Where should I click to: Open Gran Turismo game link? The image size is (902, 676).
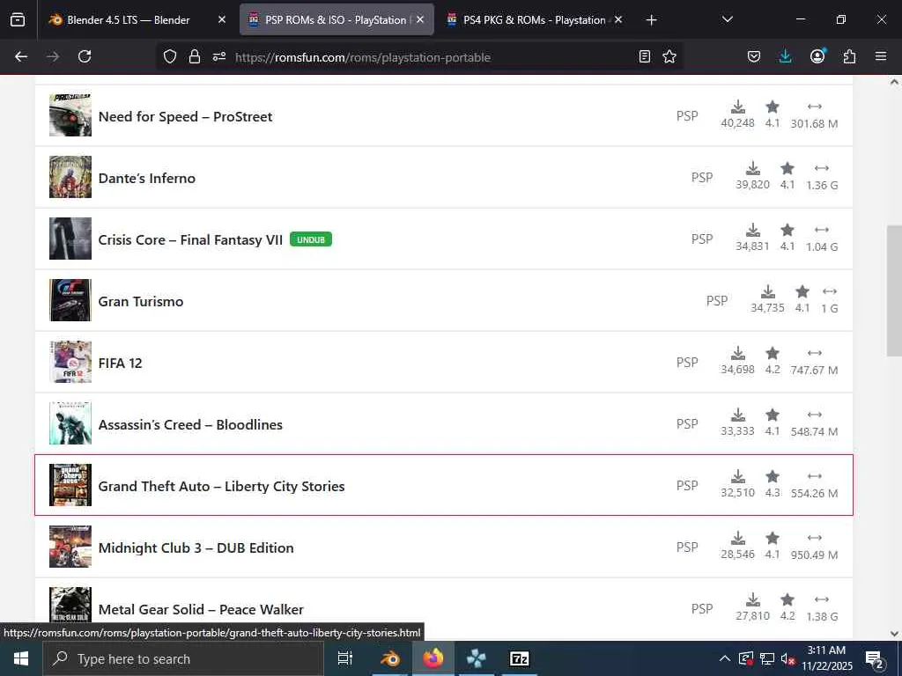141,301
